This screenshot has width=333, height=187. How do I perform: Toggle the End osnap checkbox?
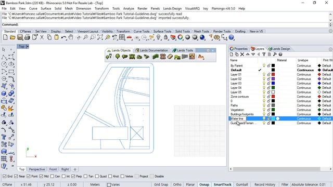4,176
